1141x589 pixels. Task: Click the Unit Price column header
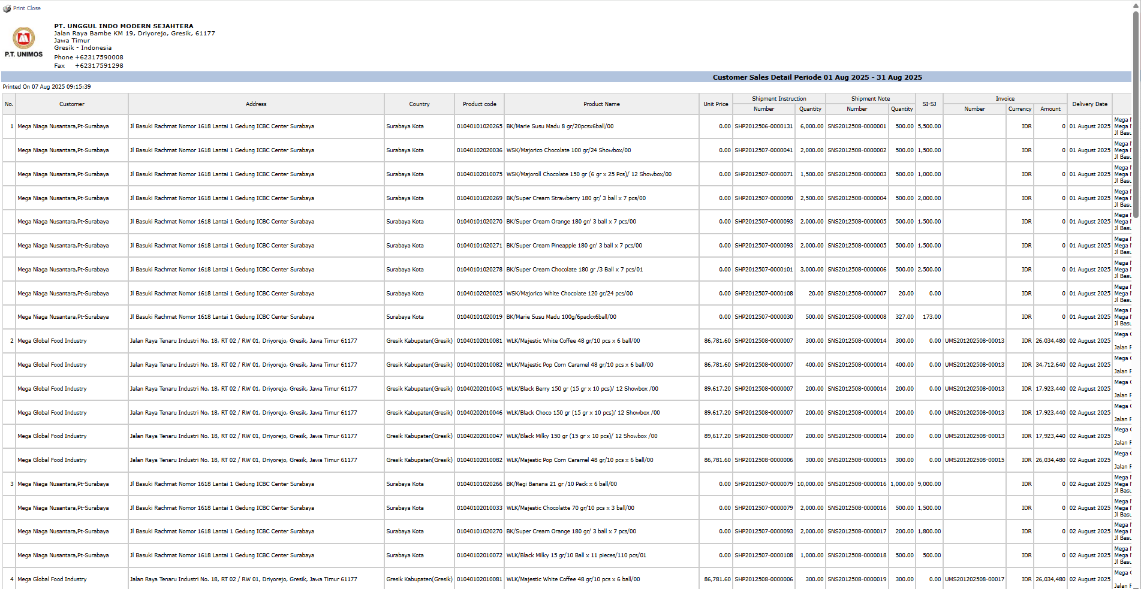715,104
